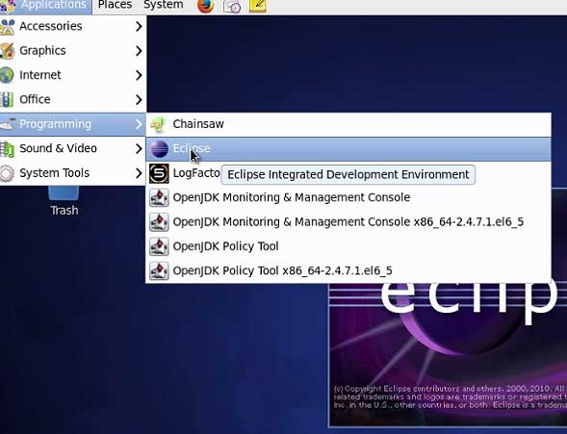Open the System menu
567x434 pixels.
163,5
